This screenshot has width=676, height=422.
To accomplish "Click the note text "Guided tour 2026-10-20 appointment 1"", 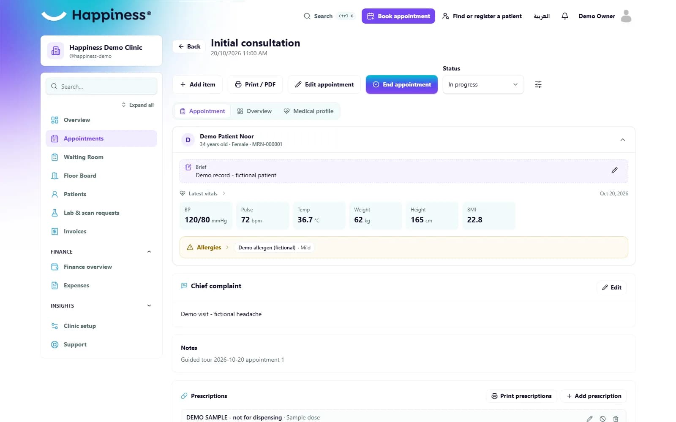I will tap(232, 360).
